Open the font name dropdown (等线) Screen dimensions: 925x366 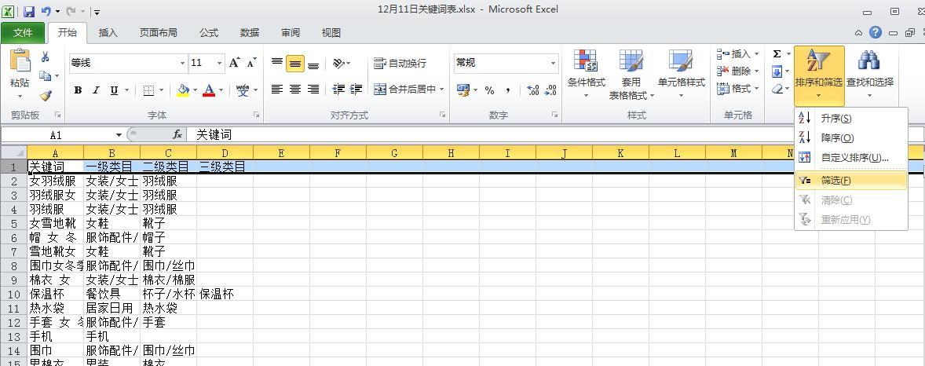tap(182, 63)
